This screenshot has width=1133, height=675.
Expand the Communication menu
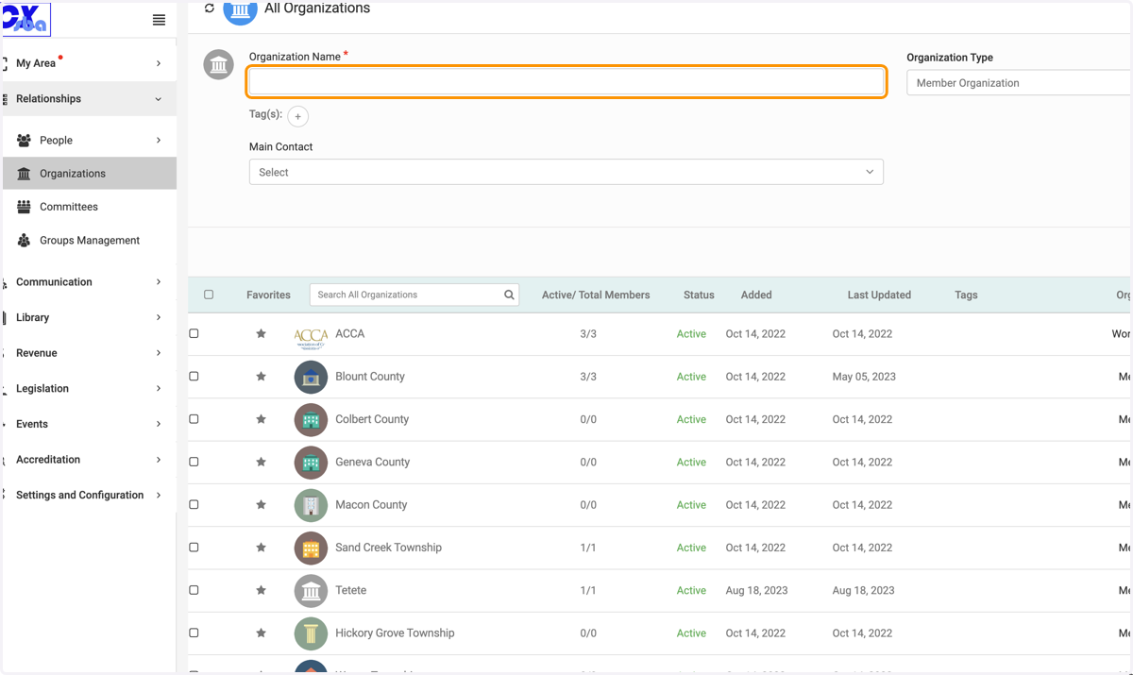[x=89, y=282]
